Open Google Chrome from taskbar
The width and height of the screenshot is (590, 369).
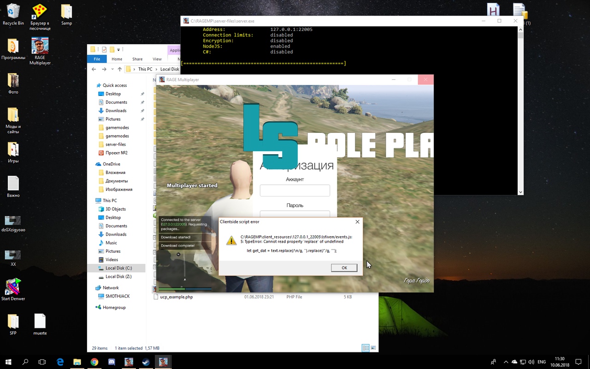94,362
